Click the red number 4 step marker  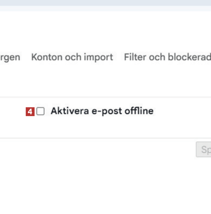click(x=30, y=112)
